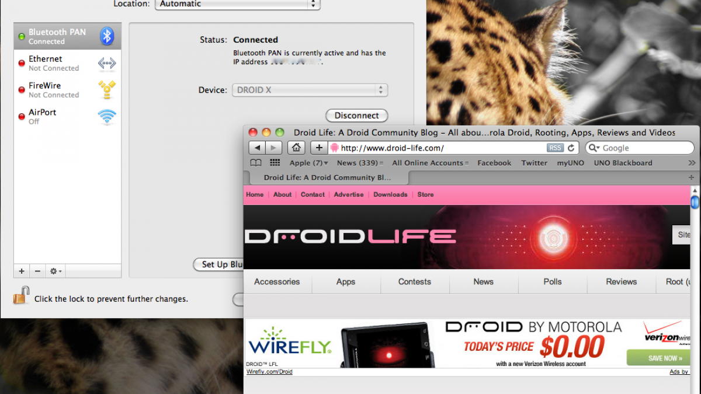Screen dimensions: 701x394
Task: Click the lock icon to prevent changes
Action: pyautogui.click(x=20, y=296)
